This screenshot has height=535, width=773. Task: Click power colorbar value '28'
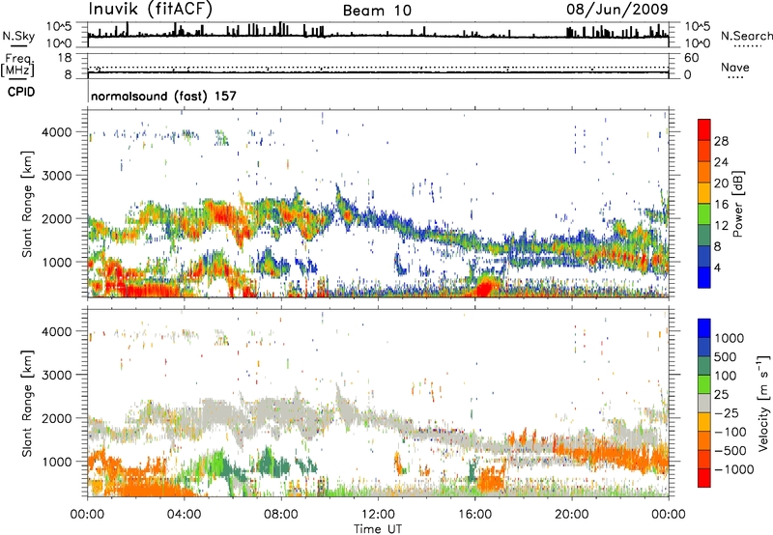(721, 141)
